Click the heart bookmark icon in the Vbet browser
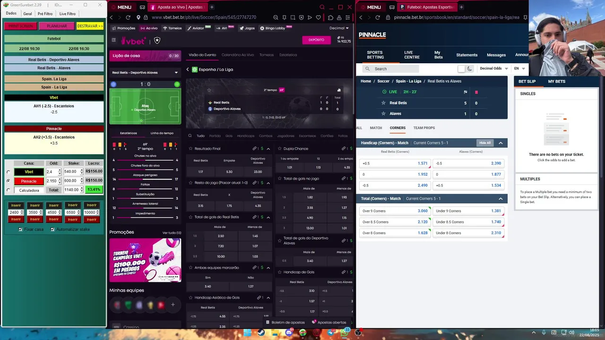Image resolution: width=605 pixels, height=340 pixels. (x=319, y=17)
